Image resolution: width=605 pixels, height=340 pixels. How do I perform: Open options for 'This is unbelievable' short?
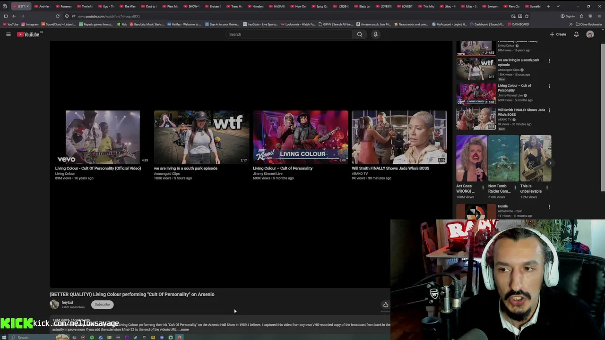pyautogui.click(x=547, y=187)
